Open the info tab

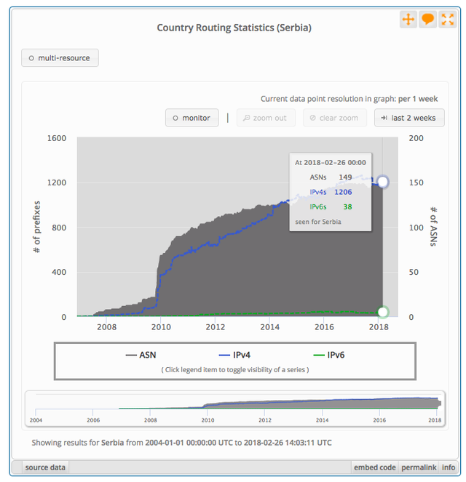tap(449, 467)
